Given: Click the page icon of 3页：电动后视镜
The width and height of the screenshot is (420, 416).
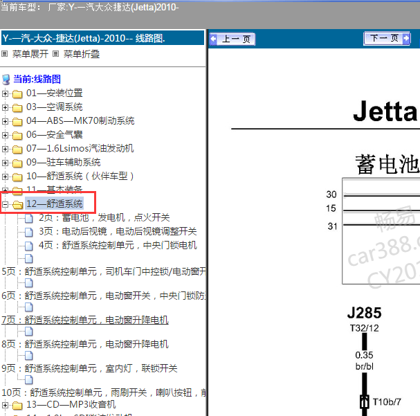Looking at the screenshot, I should pos(29,232).
